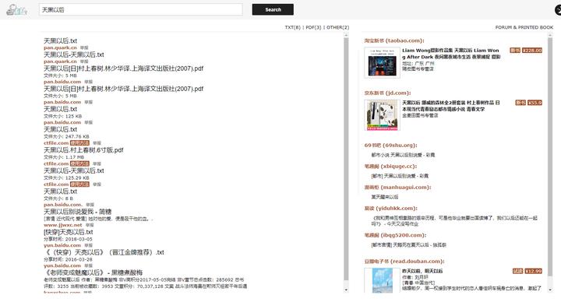561x302 pixels.
Task: Click results list scrollbar down arrow
Action: (x=346, y=290)
